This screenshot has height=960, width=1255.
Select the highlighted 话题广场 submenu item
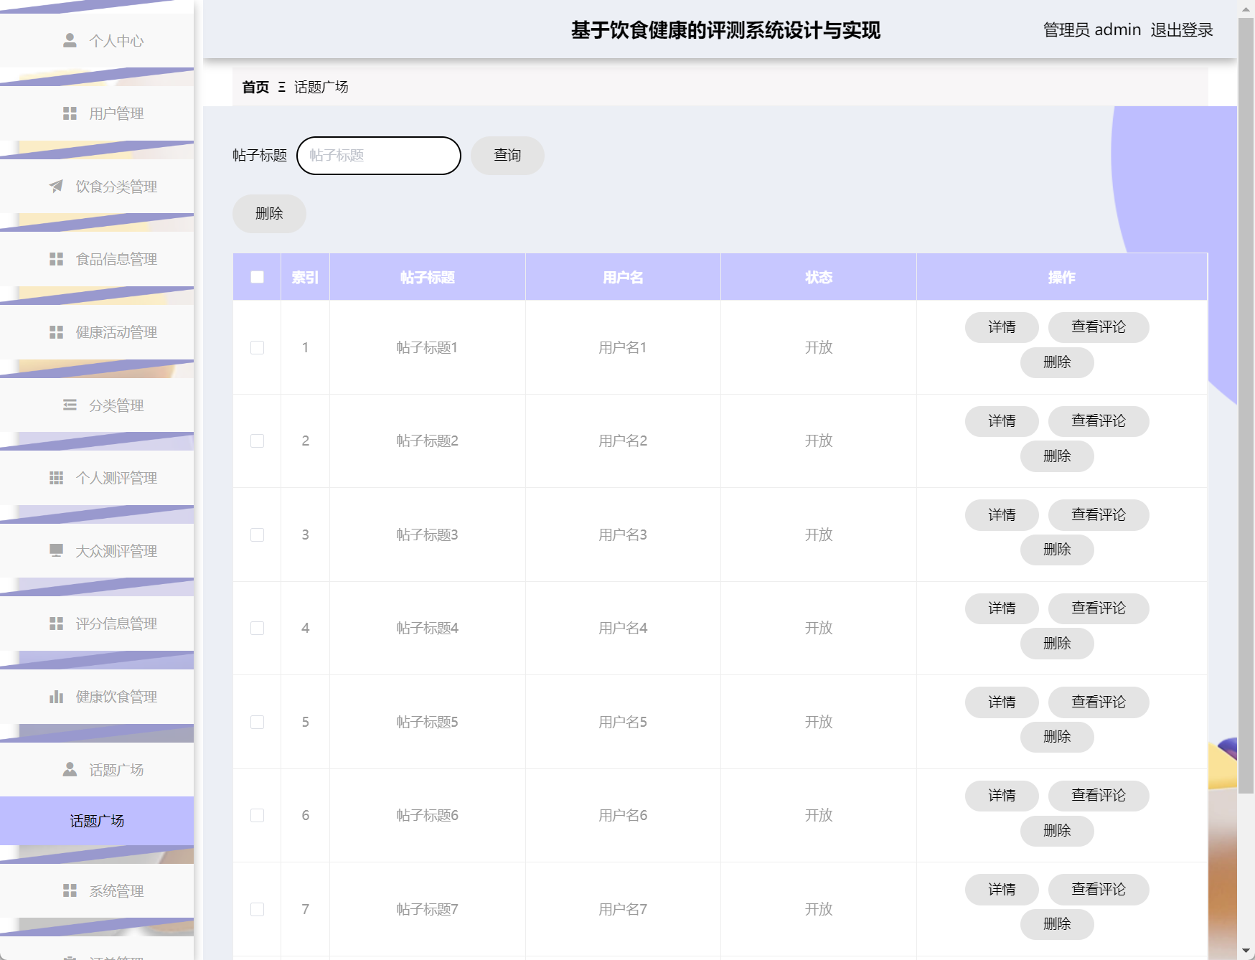tap(97, 821)
